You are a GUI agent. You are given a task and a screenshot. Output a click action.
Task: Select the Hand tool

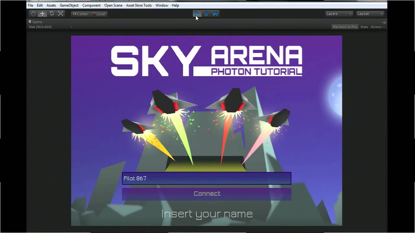(33, 14)
